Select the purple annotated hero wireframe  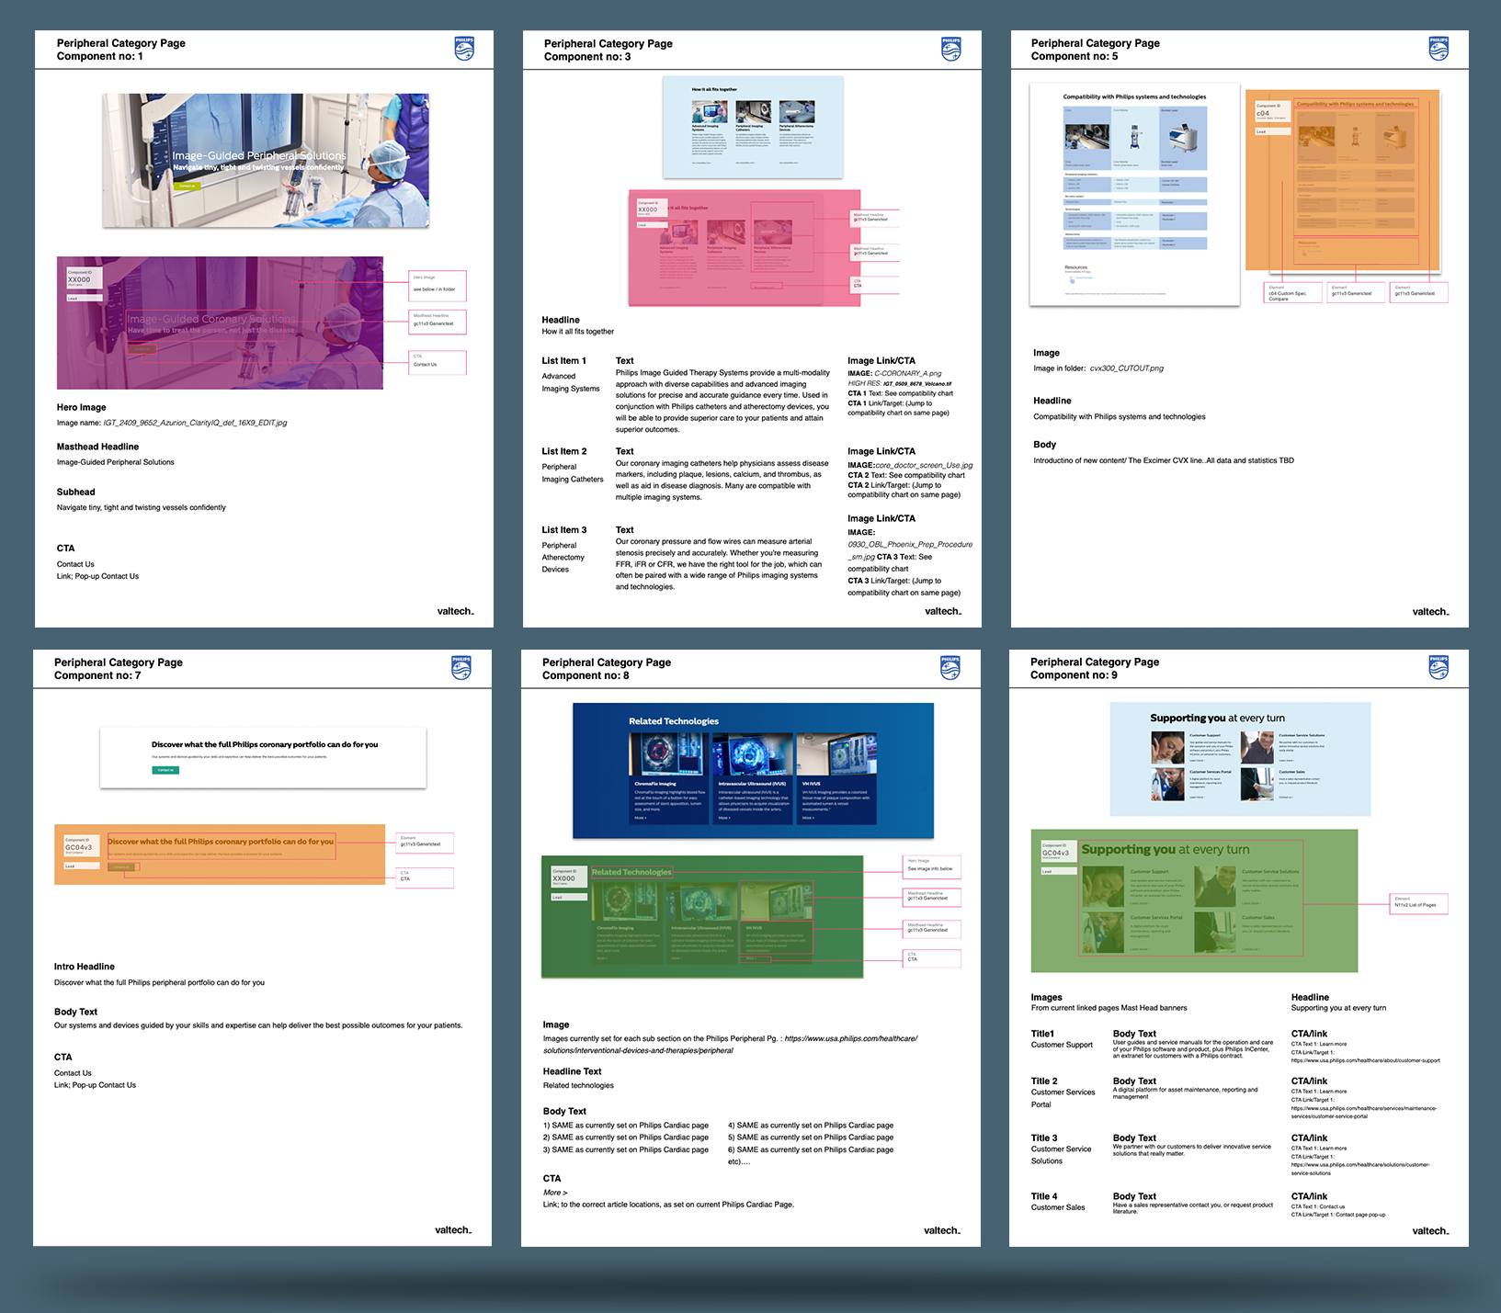(220, 323)
